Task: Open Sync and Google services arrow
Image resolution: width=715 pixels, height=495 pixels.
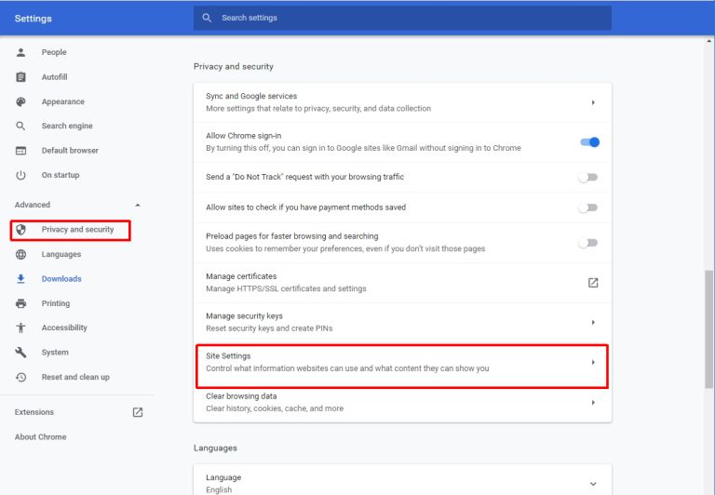Action: 593,102
